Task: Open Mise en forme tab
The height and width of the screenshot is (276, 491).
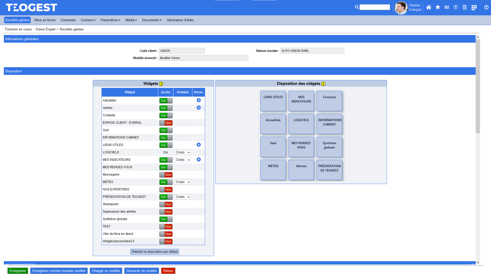Action: click(45, 20)
